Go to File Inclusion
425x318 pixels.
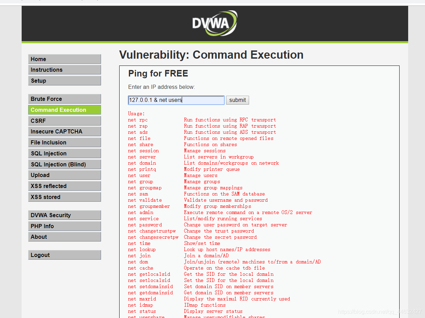tap(65, 142)
